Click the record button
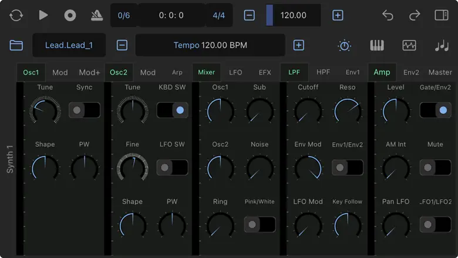458x258 pixels. (70, 15)
